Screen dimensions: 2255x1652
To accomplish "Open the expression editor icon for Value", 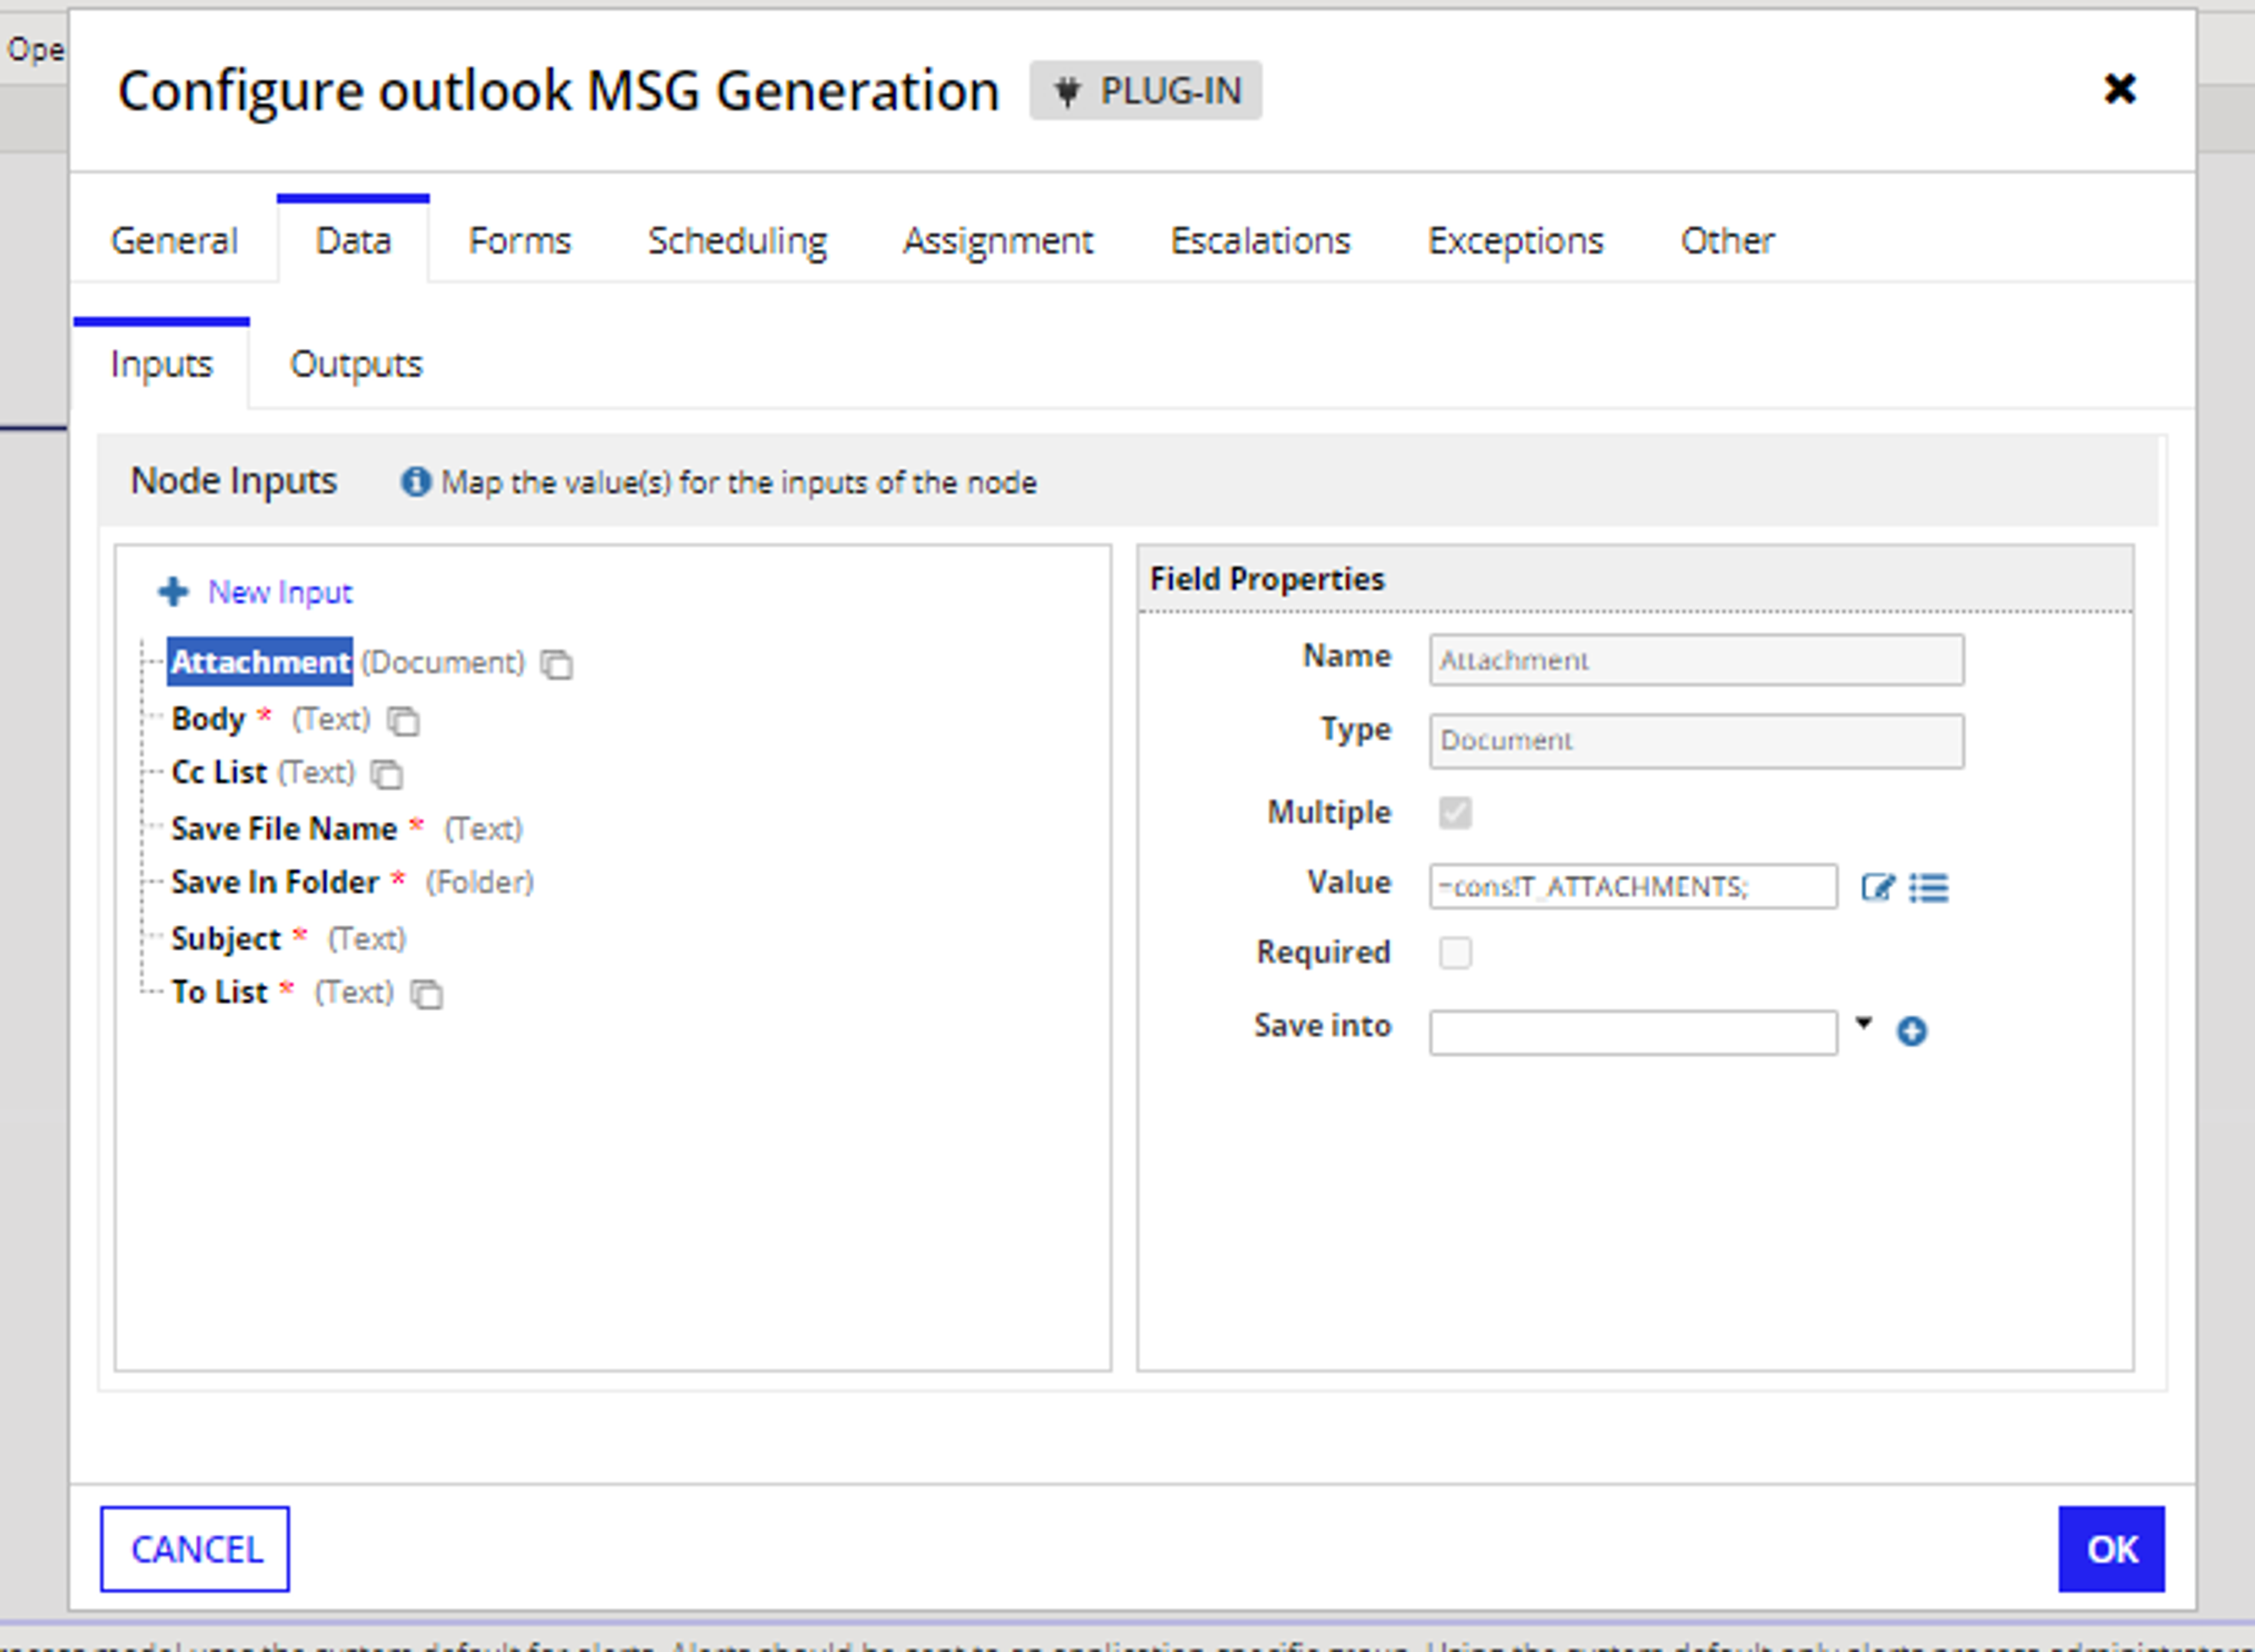I will point(1878,887).
